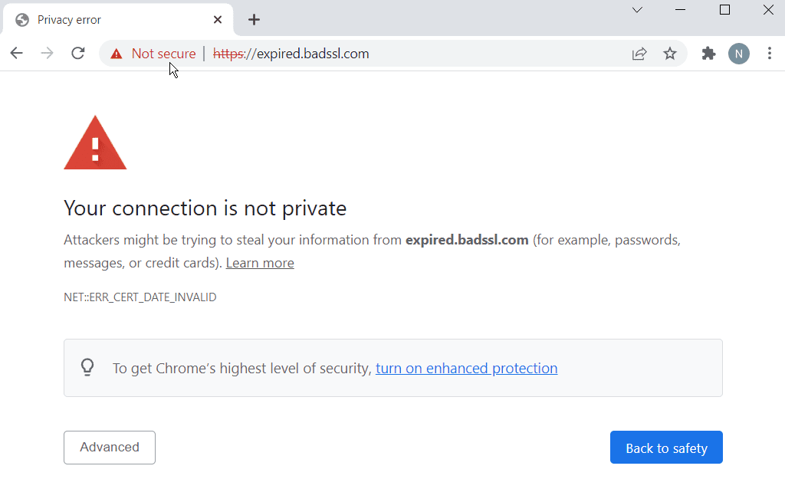The height and width of the screenshot is (479, 785).
Task: Bookmark this tab with the star icon
Action: (x=670, y=54)
